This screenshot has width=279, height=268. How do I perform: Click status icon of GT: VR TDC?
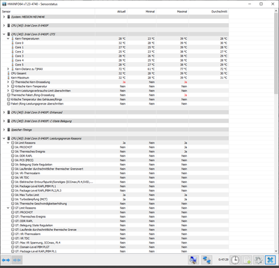(13, 238)
